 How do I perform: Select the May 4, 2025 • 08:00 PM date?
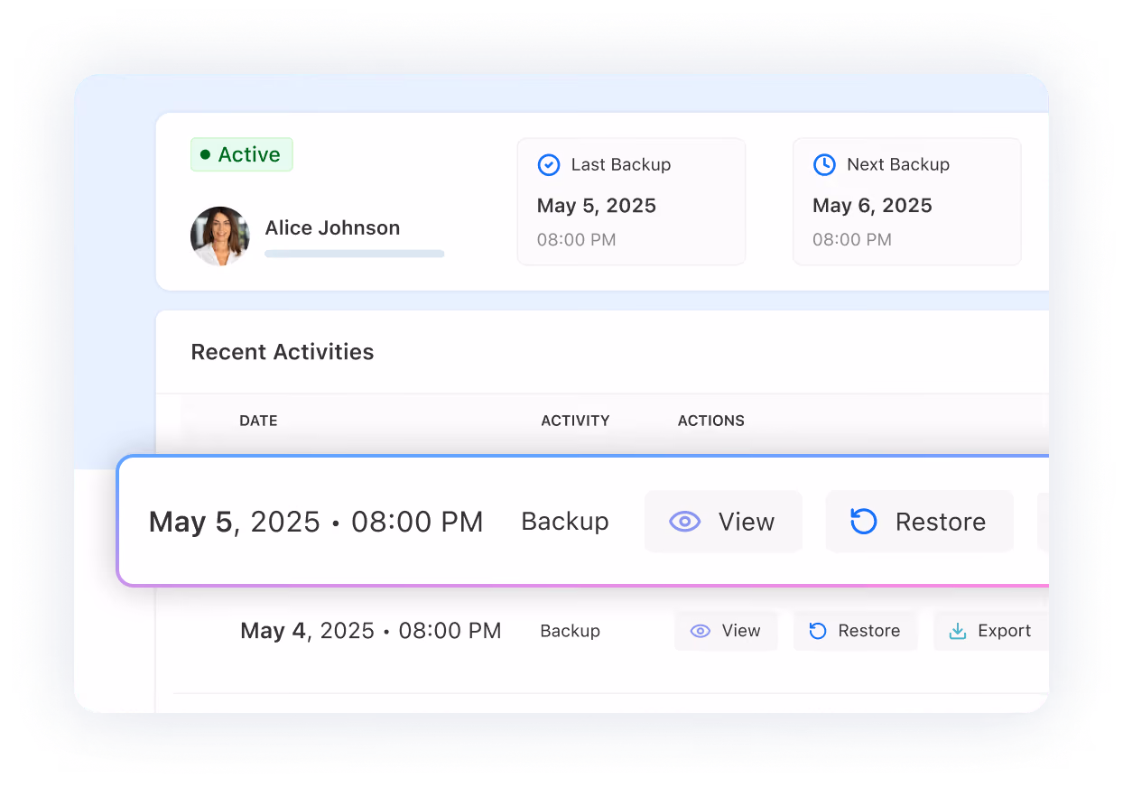coord(371,631)
